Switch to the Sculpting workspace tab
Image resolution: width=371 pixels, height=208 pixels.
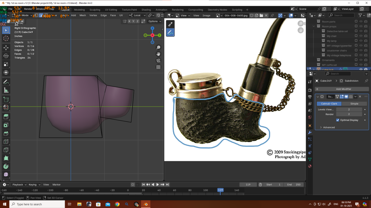point(95,10)
